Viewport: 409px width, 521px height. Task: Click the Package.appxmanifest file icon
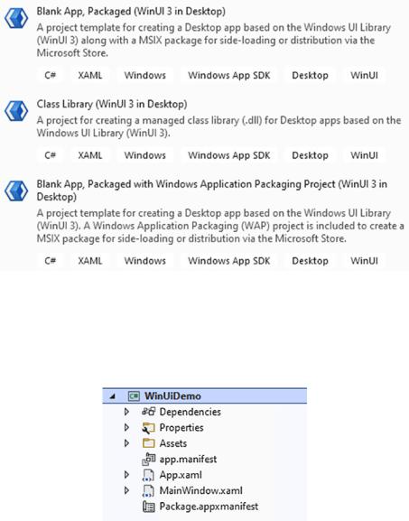pyautogui.click(x=148, y=507)
